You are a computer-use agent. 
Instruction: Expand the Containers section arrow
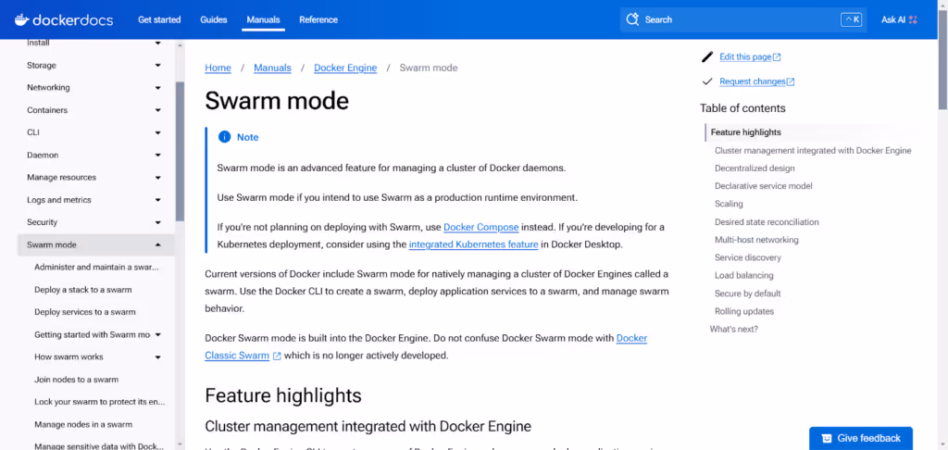coord(157,110)
